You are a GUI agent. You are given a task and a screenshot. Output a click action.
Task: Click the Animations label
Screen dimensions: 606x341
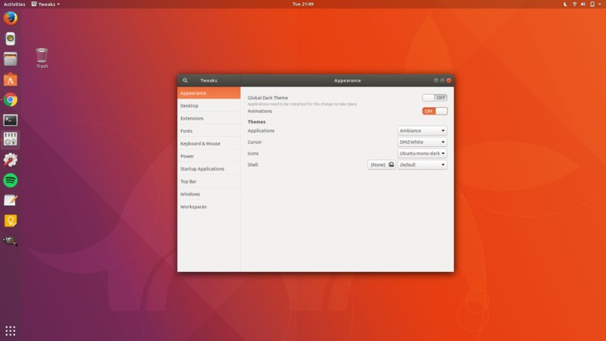coord(260,111)
